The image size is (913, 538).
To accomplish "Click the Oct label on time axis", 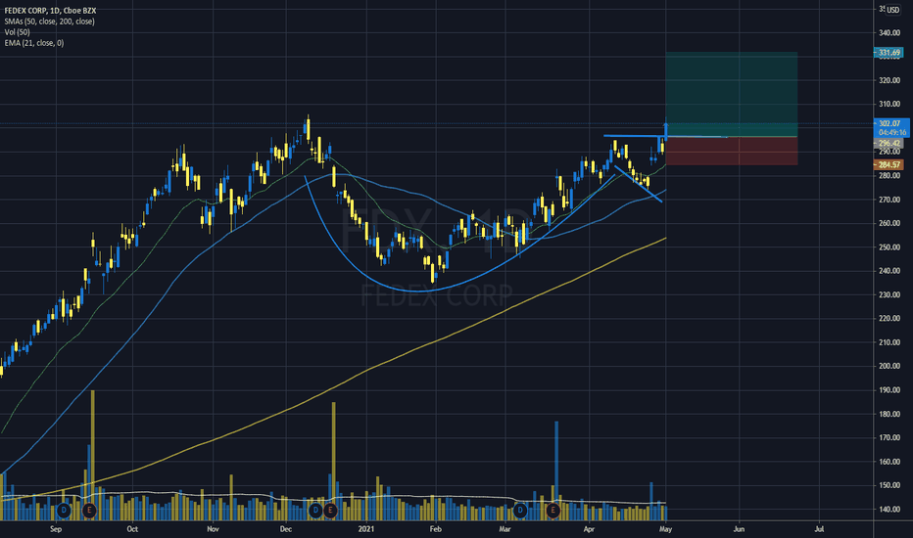I will [132, 529].
